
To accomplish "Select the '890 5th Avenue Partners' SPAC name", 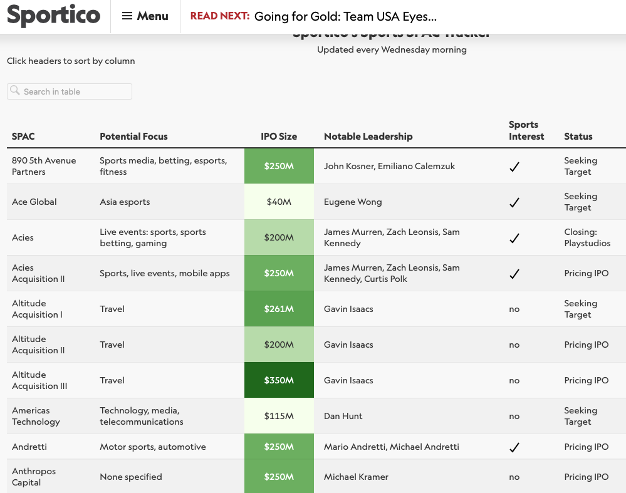I will pos(44,166).
